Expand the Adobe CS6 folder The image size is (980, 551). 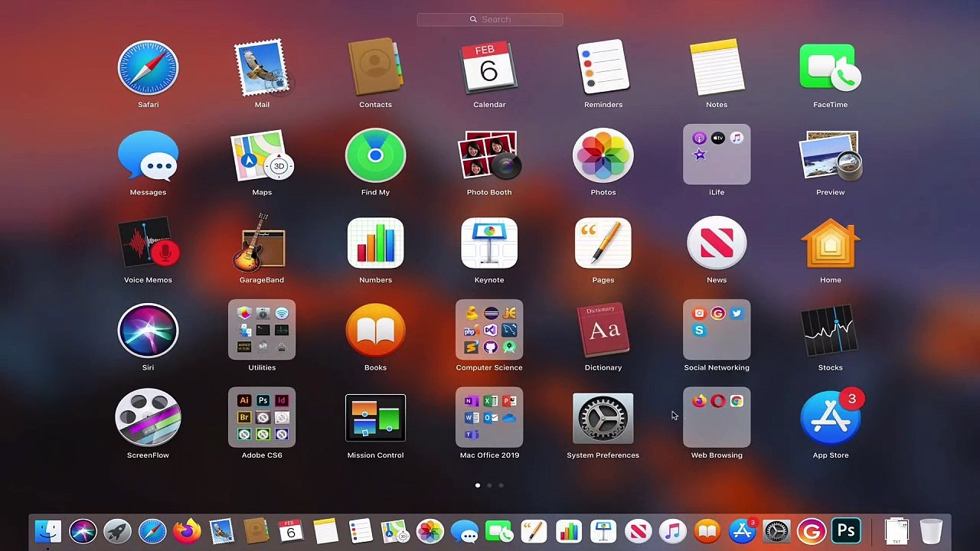tap(262, 418)
